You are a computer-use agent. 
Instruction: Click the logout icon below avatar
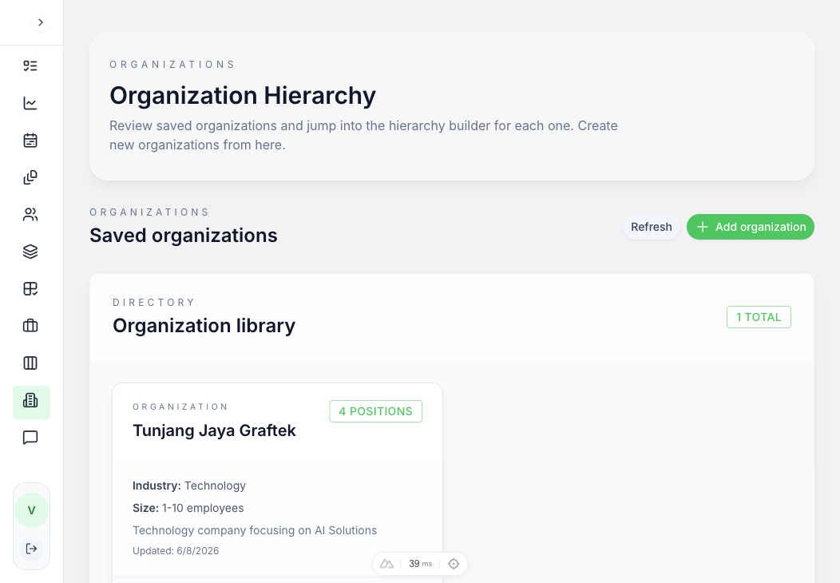point(32,549)
